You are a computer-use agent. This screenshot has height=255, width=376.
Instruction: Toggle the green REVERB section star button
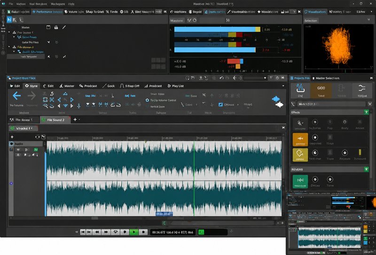click(x=366, y=169)
